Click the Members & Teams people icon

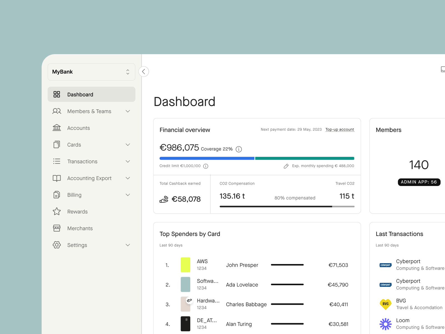point(57,111)
